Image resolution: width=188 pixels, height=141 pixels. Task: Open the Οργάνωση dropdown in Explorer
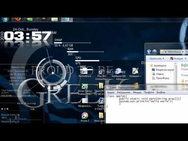tap(157, 58)
